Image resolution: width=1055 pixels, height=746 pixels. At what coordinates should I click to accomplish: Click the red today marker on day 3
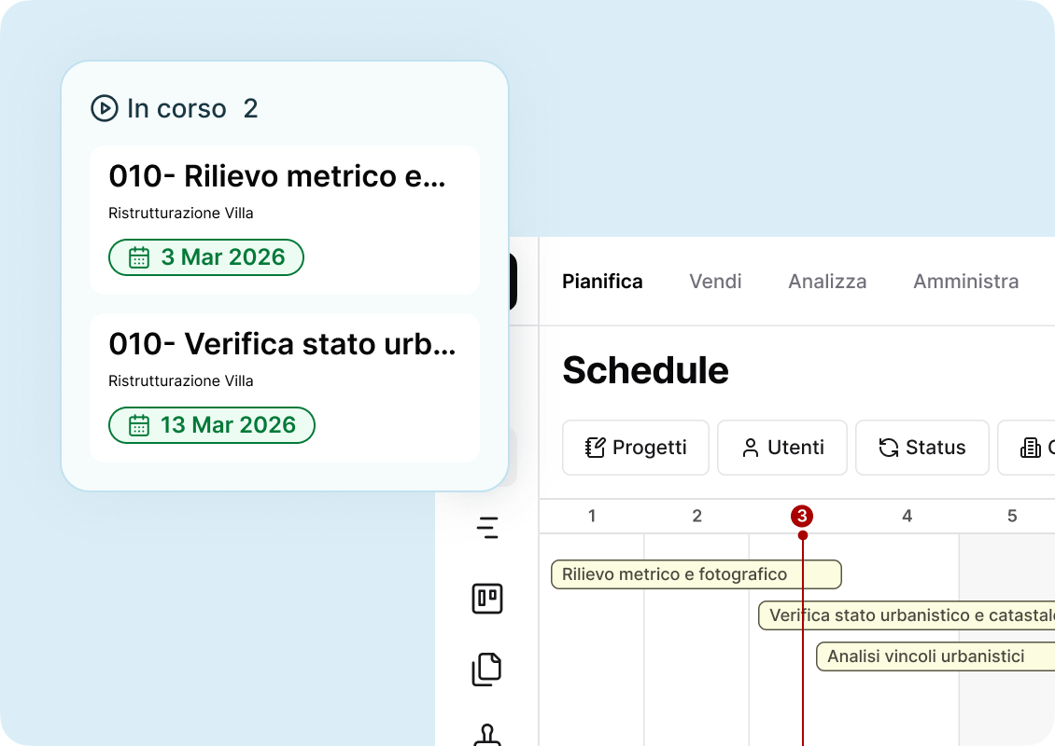(x=802, y=517)
